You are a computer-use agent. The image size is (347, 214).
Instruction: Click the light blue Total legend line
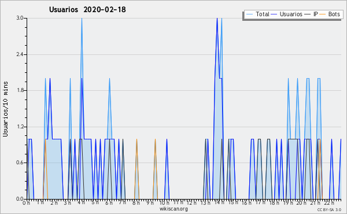pos(249,14)
